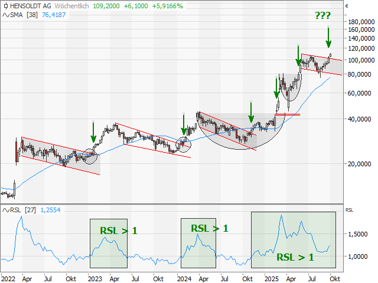
Task: Click the change value +6,1000
Action: pos(136,6)
